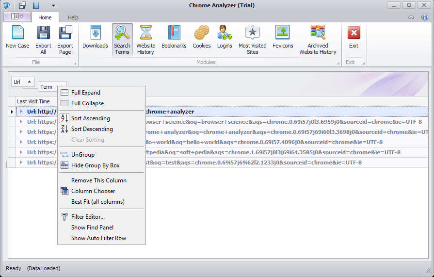Choose Full Expand from context menu
Image resolution: width=434 pixels, height=277 pixels.
101,93
